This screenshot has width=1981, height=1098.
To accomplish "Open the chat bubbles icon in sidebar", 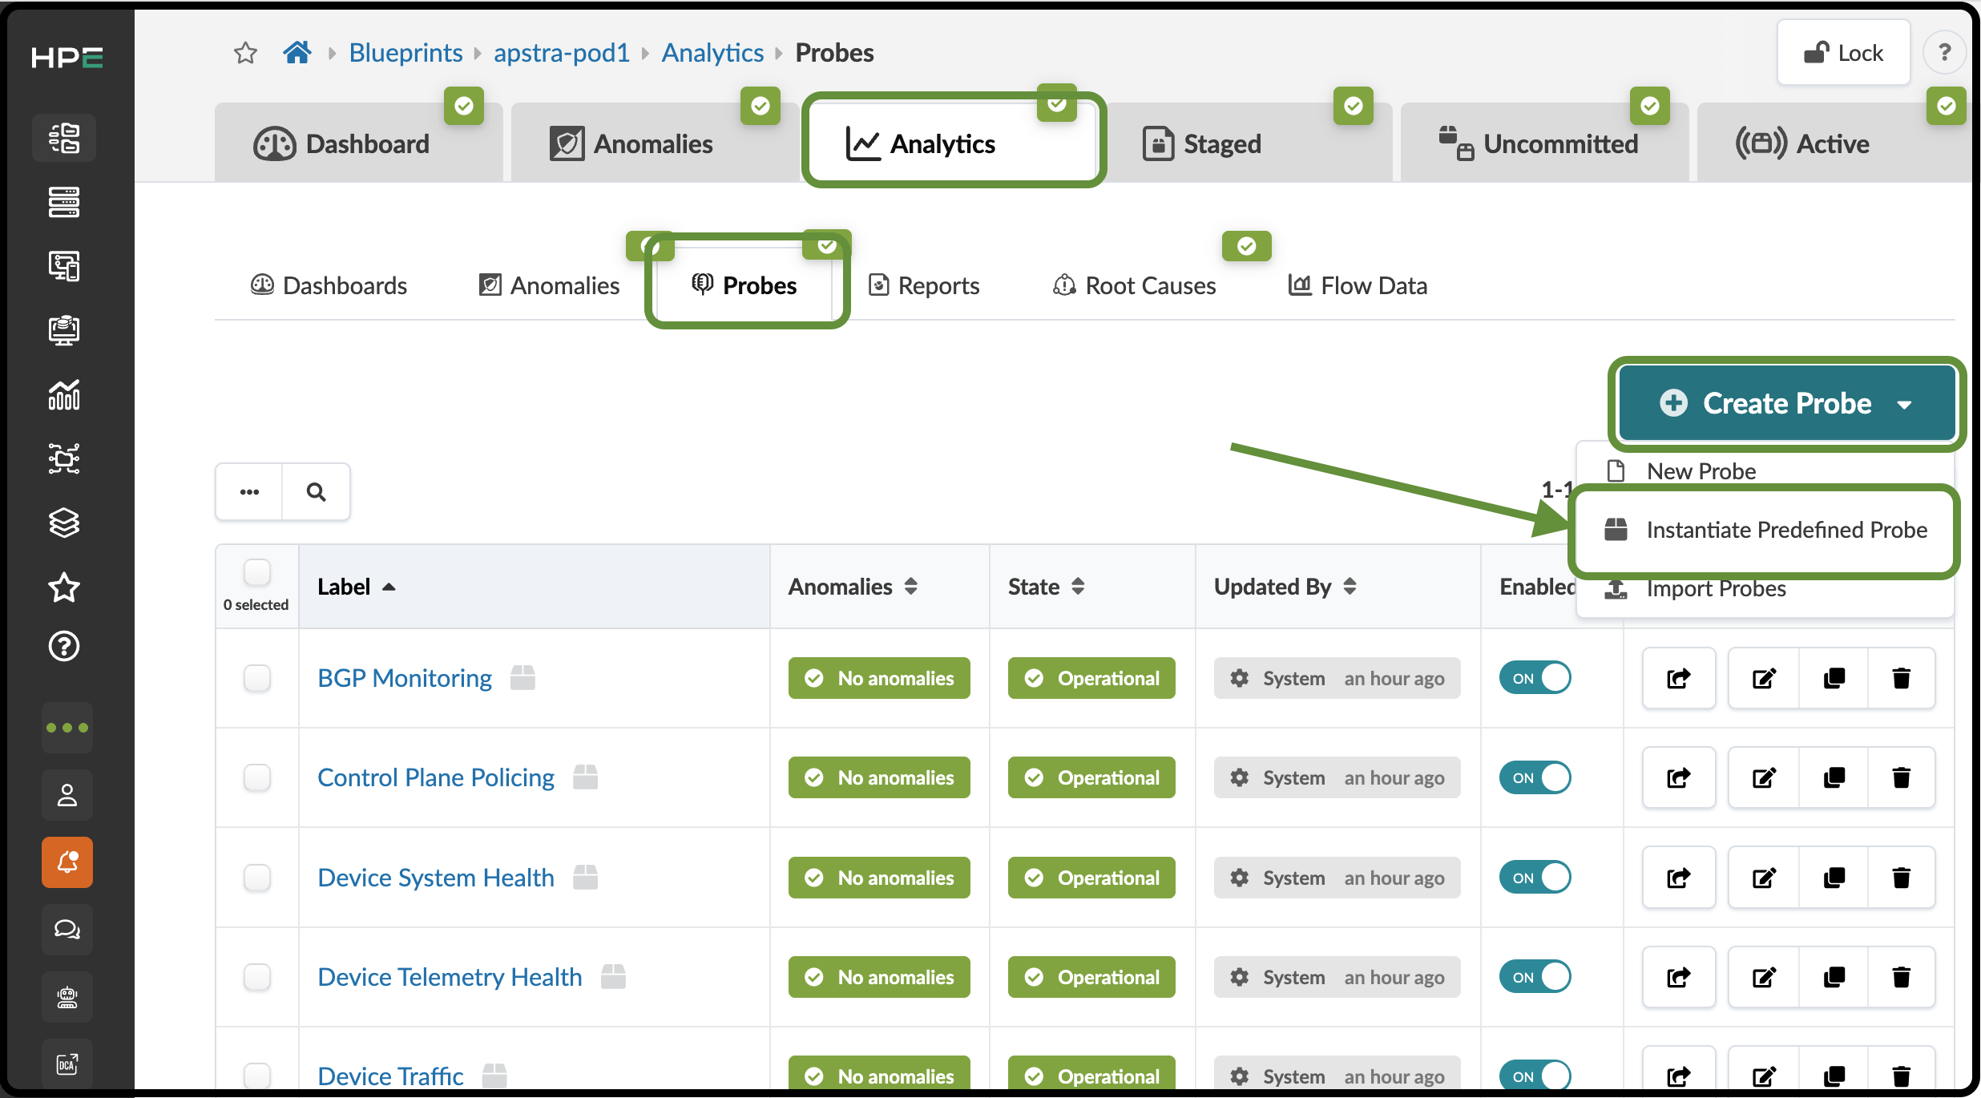I will 67,930.
